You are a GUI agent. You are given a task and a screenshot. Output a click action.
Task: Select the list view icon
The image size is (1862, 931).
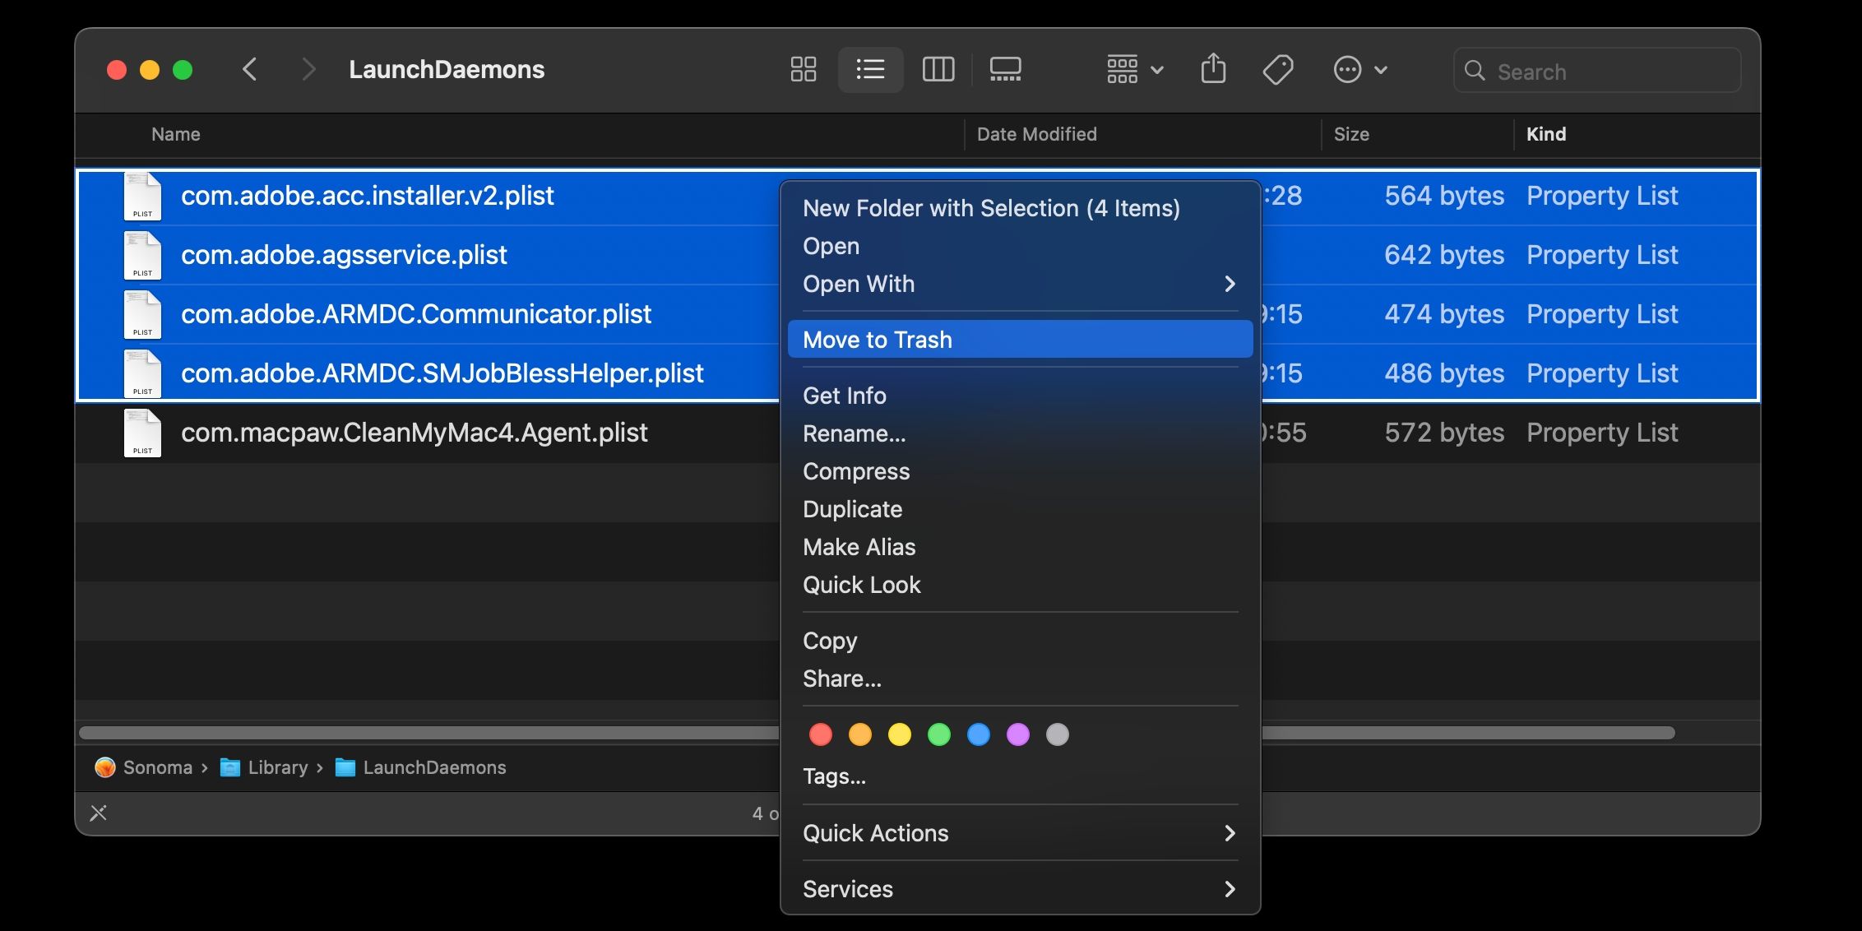[870, 69]
